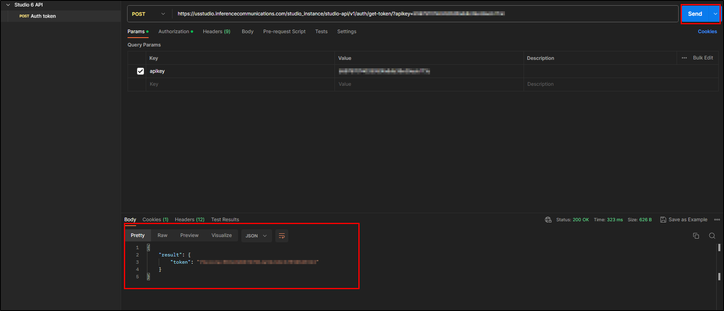
Task: Open response Cookies (1) tab
Action: (155, 220)
